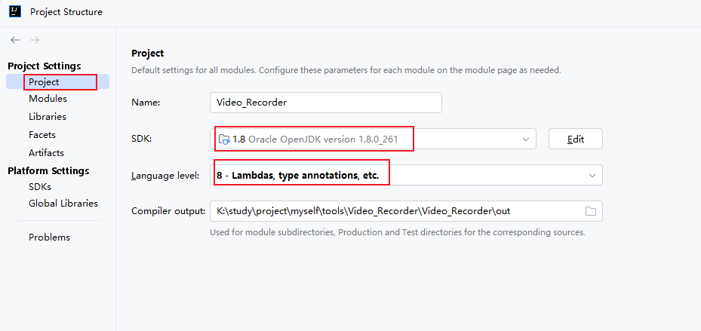This screenshot has height=331, width=701.
Task: Select language level 8 Lambdas combo box
Action: pos(407,175)
